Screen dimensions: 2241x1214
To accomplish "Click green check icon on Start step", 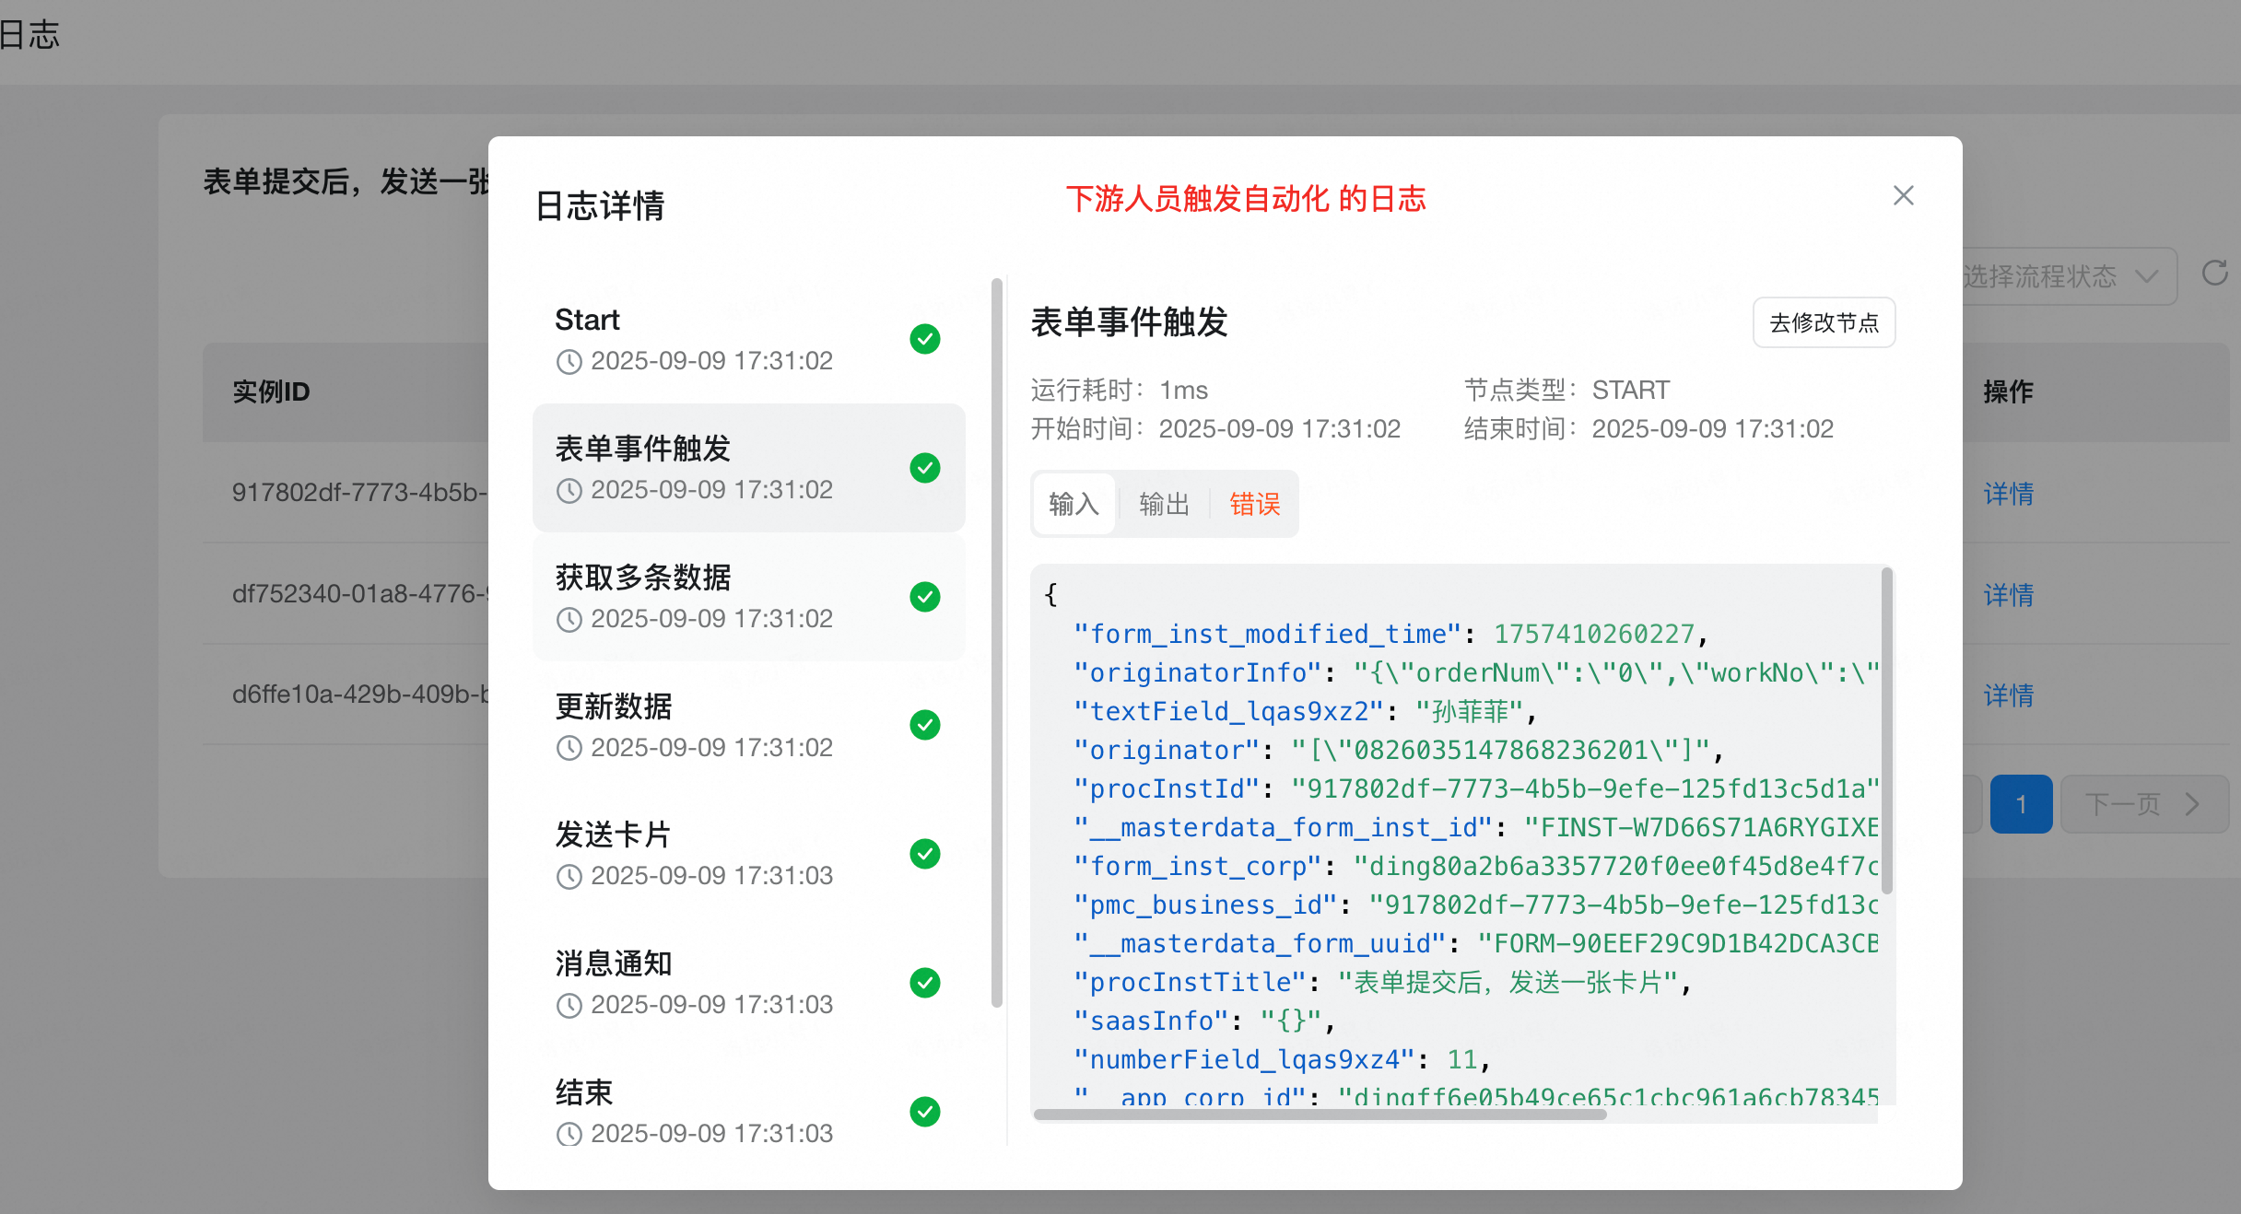I will 924,339.
